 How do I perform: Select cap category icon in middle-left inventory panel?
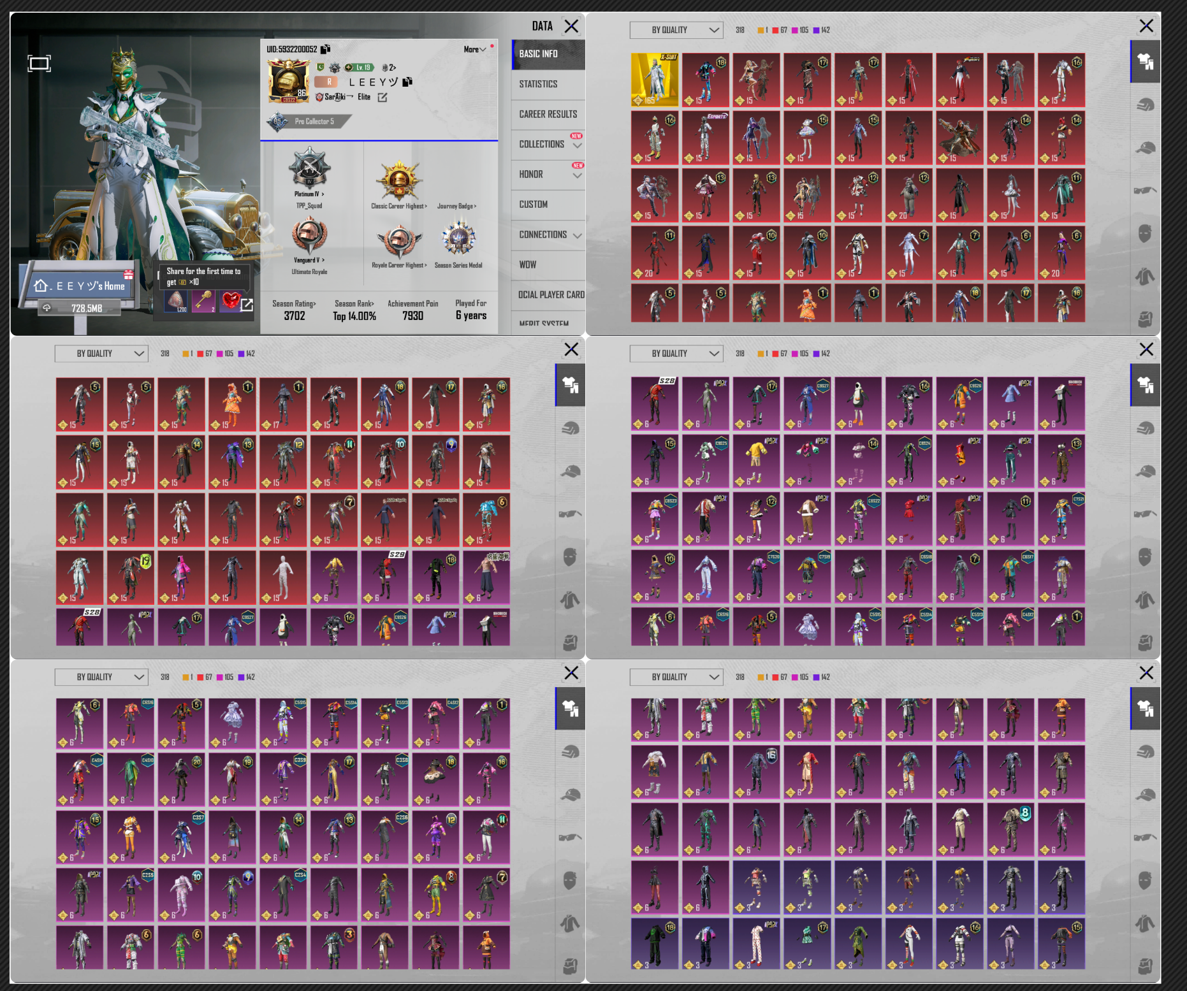571,472
